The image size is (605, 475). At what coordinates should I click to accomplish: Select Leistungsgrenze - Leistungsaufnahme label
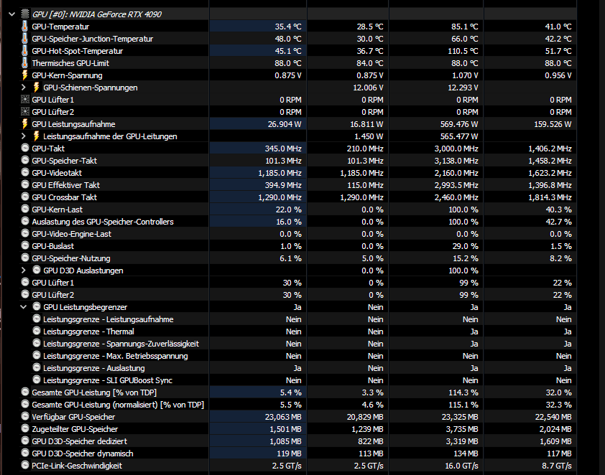108,319
